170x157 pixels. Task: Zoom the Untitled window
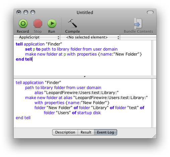click(33, 12)
